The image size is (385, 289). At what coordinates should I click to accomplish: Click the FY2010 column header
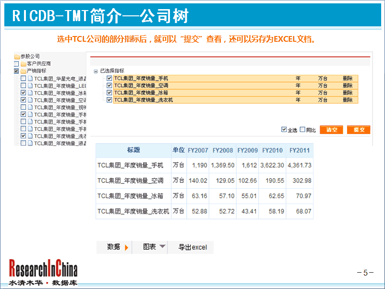(272, 150)
